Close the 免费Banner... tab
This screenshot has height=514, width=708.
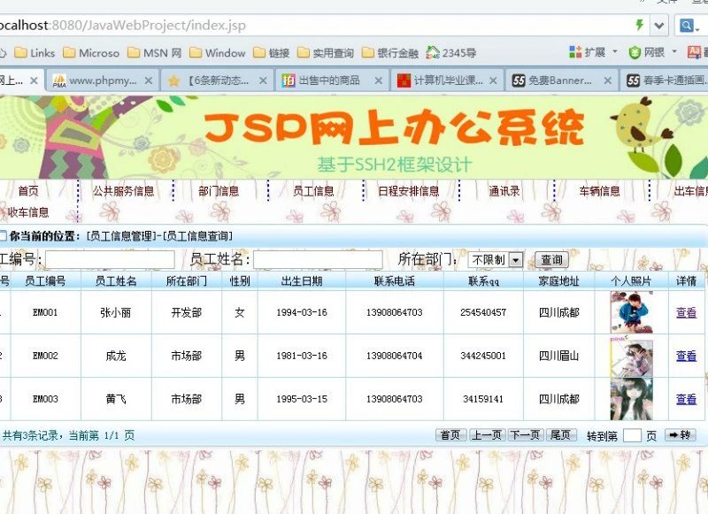click(608, 81)
